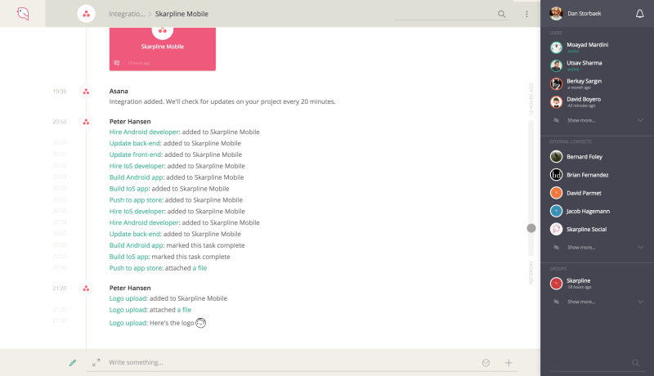Click Logo upload: Here's the logo link
Screen dimensions: 654x376
tap(128, 323)
